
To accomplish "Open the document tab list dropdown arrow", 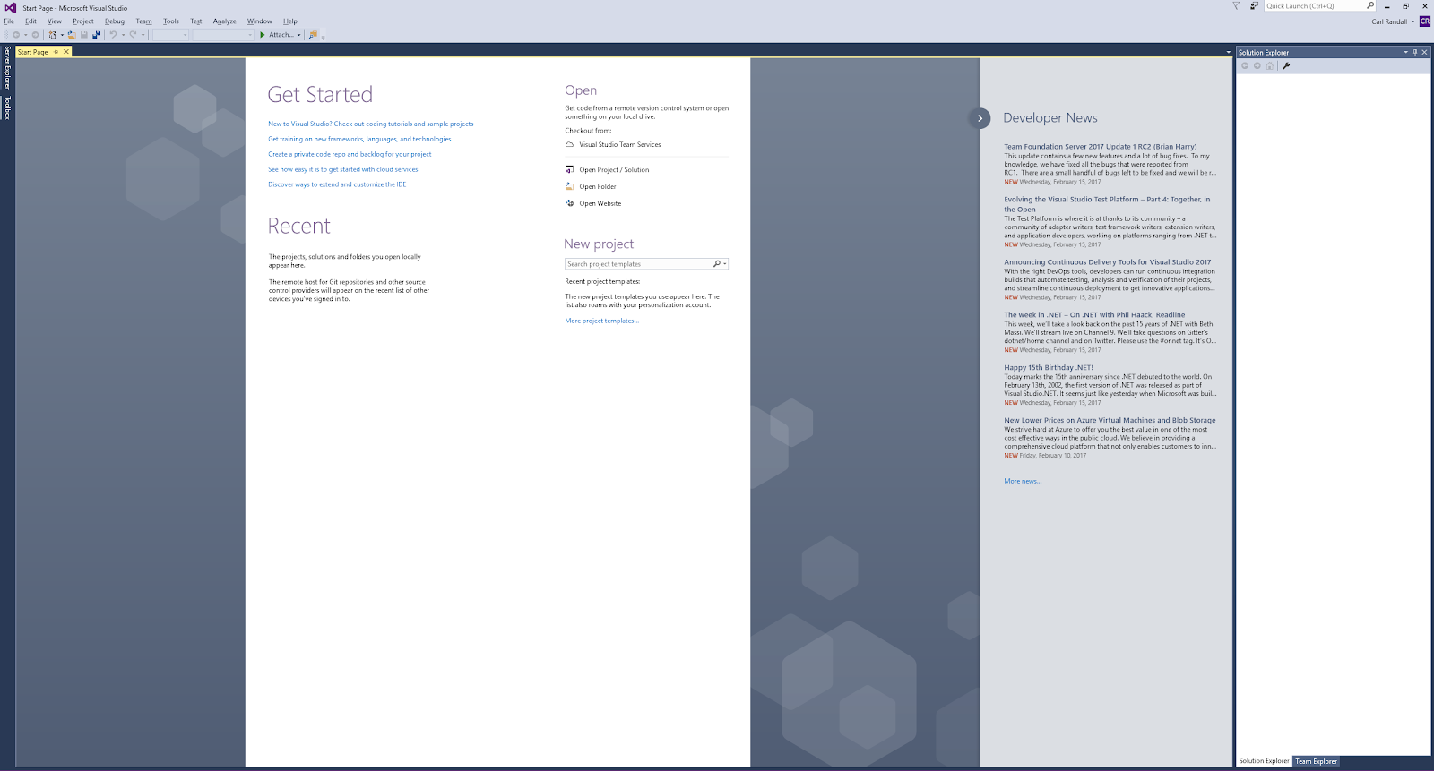I will [1229, 52].
